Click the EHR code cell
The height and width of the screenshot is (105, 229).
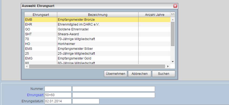point(41,24)
